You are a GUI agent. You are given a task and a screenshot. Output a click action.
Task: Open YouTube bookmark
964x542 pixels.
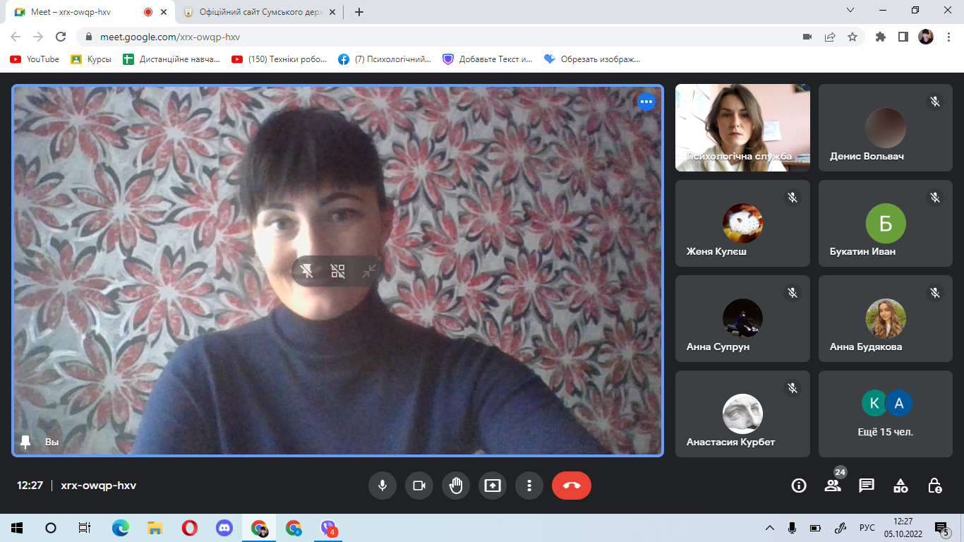coord(35,59)
